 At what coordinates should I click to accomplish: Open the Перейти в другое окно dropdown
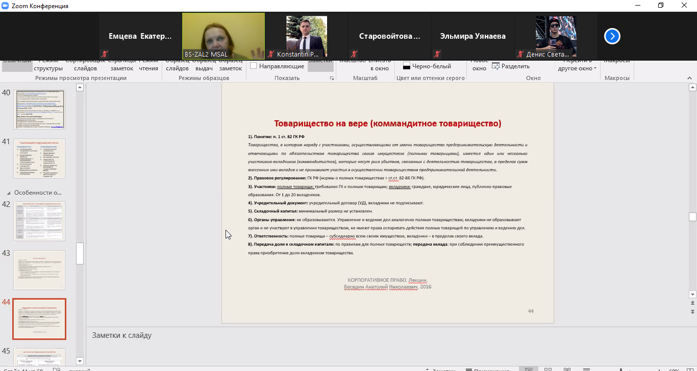click(578, 65)
